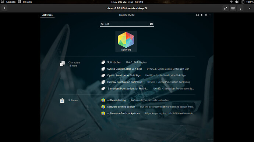The width and height of the screenshot is (254, 142).
Task: Click the host Activities X logo icon
Action: 3,2
